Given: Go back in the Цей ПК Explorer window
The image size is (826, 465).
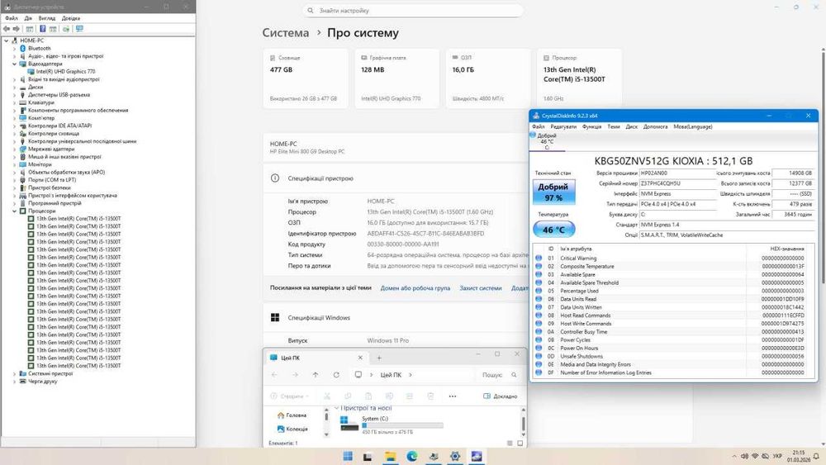Looking at the screenshot, I should pos(274,375).
